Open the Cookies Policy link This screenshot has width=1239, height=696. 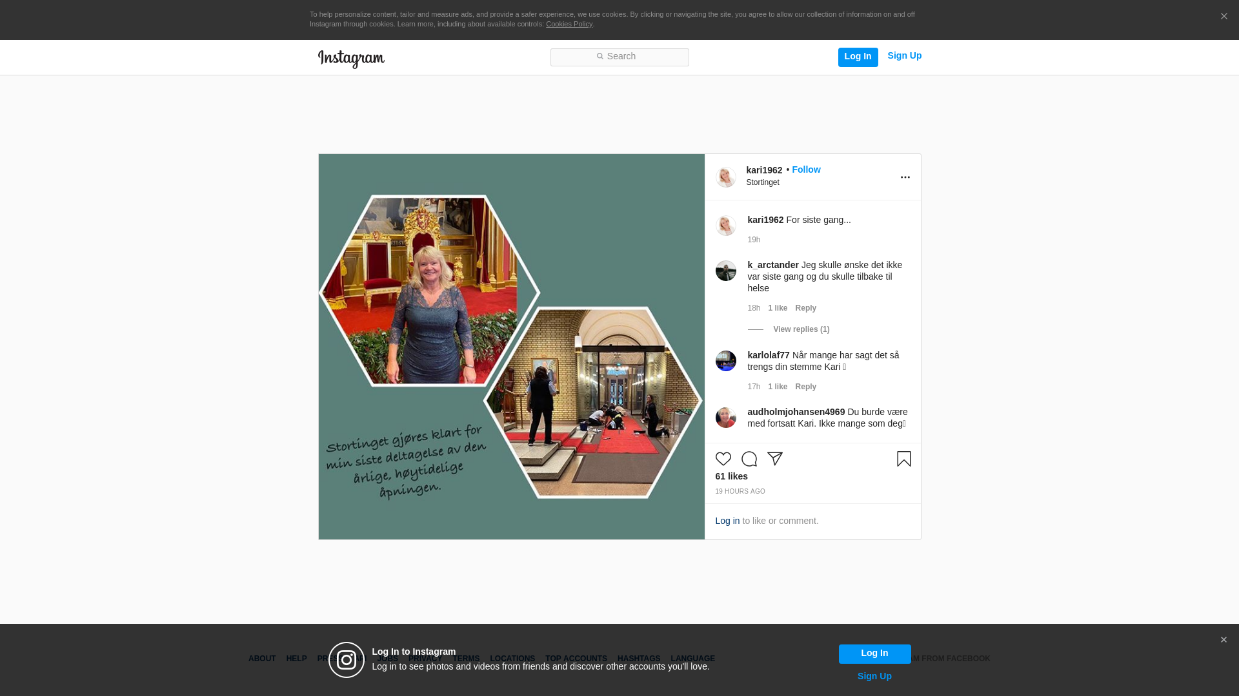coord(569,24)
